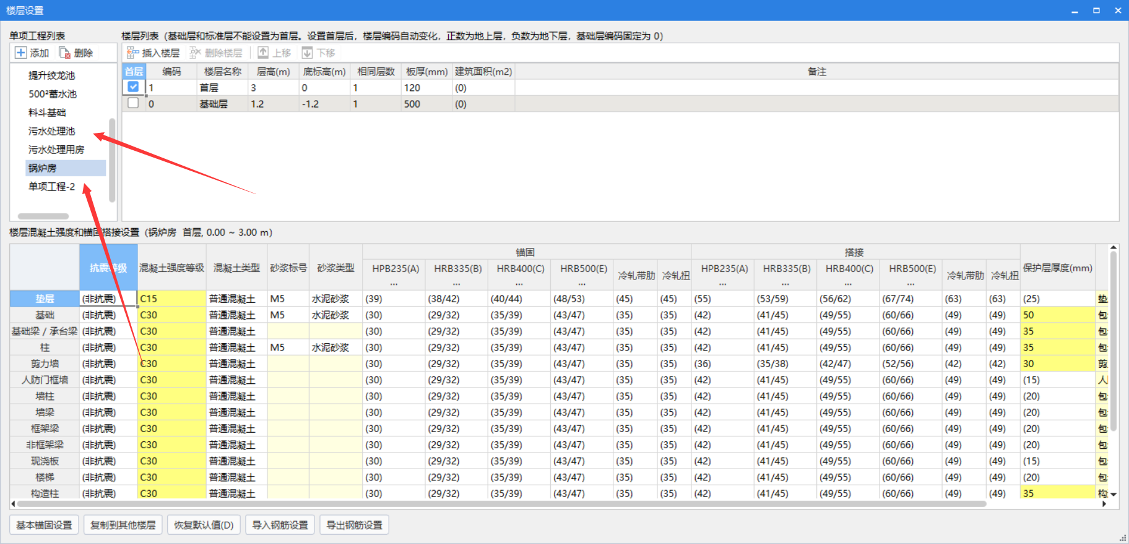Click the 构造柱 row header
This screenshot has height=544, width=1129.
coord(45,493)
